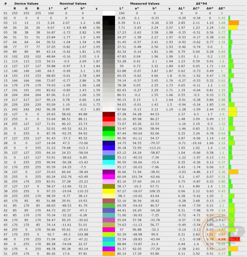The height and width of the screenshot is (257, 247).
Task: Click nominal a* value '88.51' in row 23
Action: coord(66,119)
